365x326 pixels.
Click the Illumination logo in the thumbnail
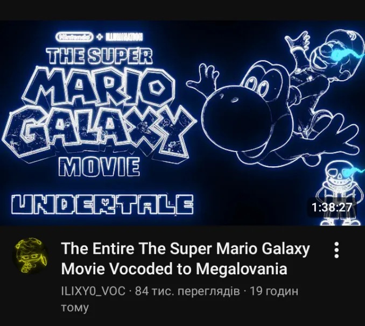pos(124,37)
